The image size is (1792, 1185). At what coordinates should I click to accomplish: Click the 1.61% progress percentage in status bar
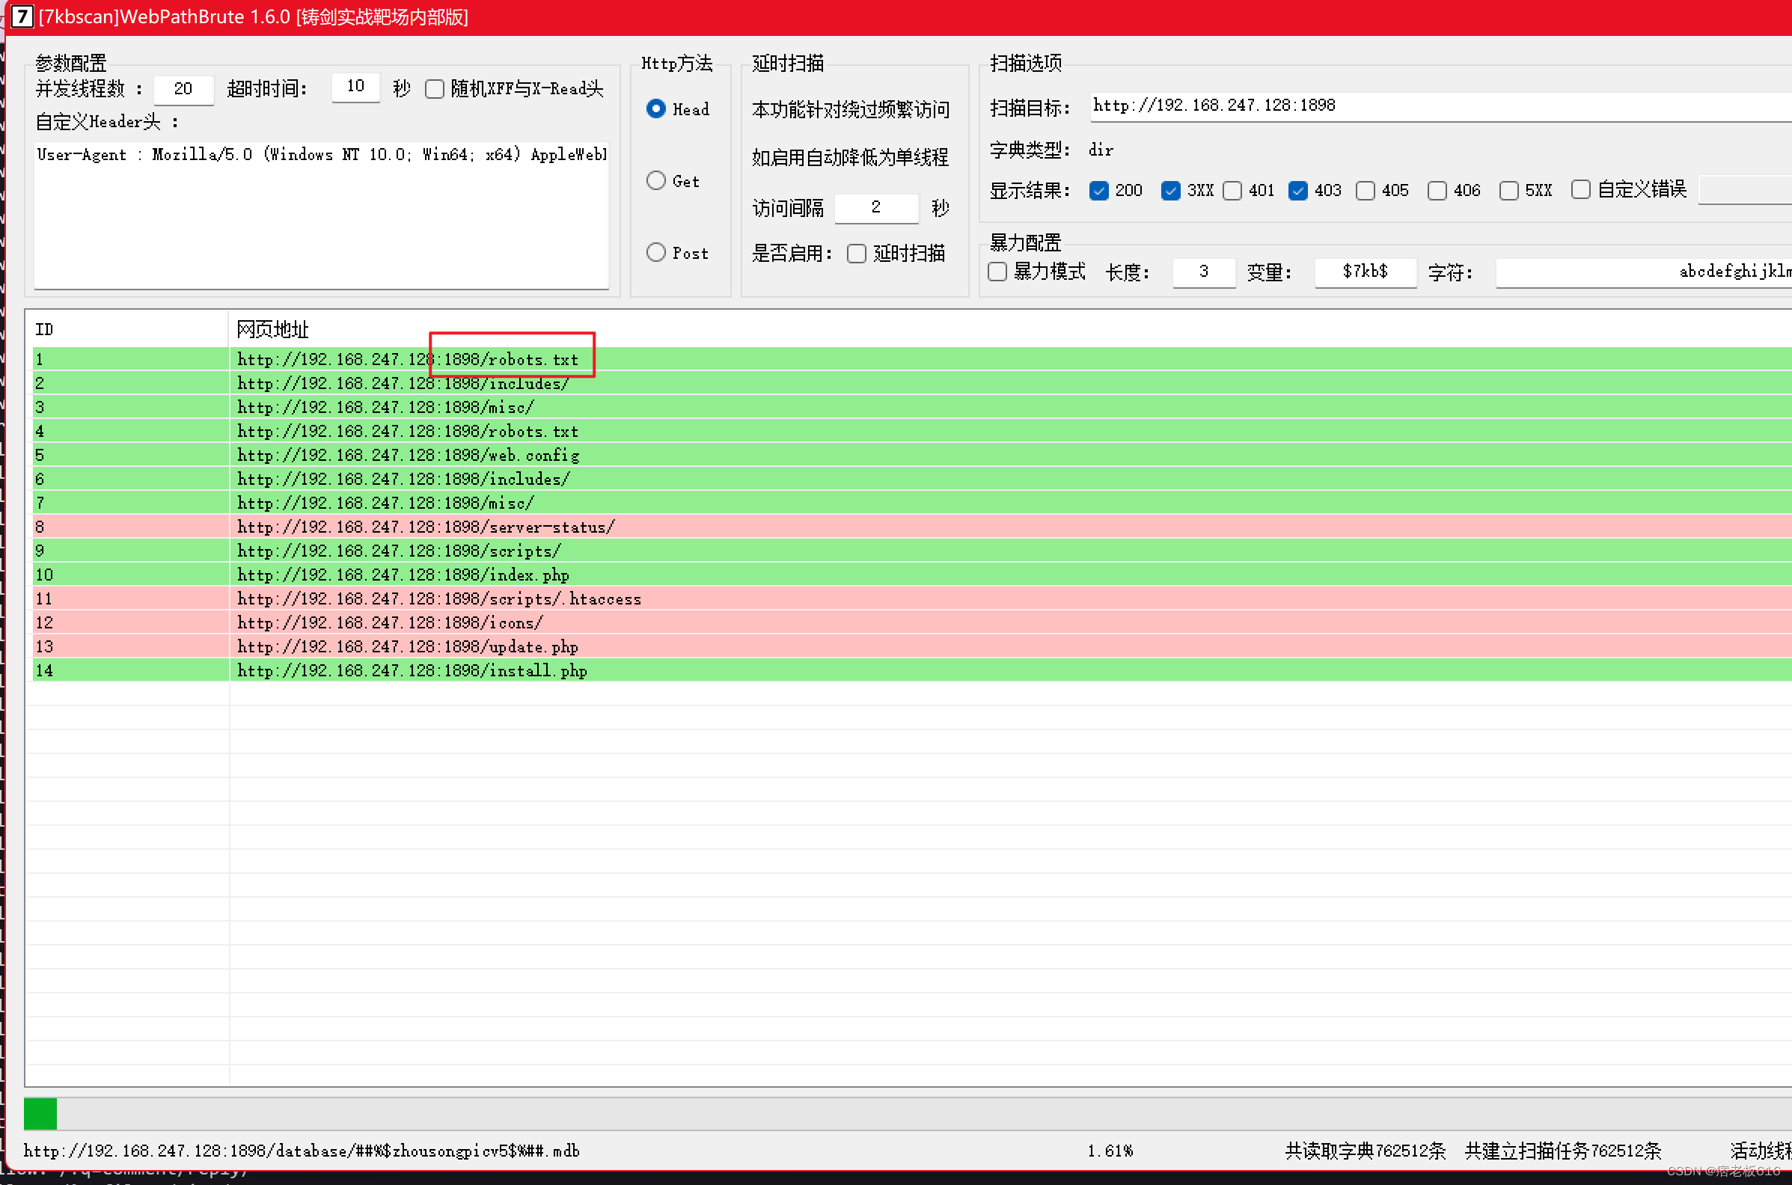(x=1110, y=1151)
